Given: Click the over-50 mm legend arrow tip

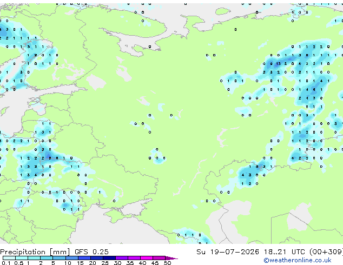Looking at the screenshot, I should pos(171,258).
